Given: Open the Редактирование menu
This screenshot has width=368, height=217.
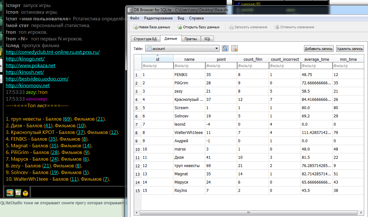Looking at the screenshot, I should pos(158,18).
